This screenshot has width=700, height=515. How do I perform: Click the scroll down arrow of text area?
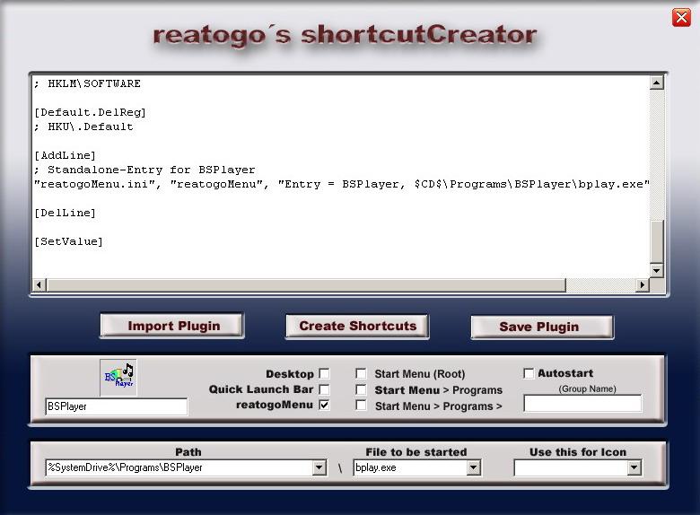[656, 270]
